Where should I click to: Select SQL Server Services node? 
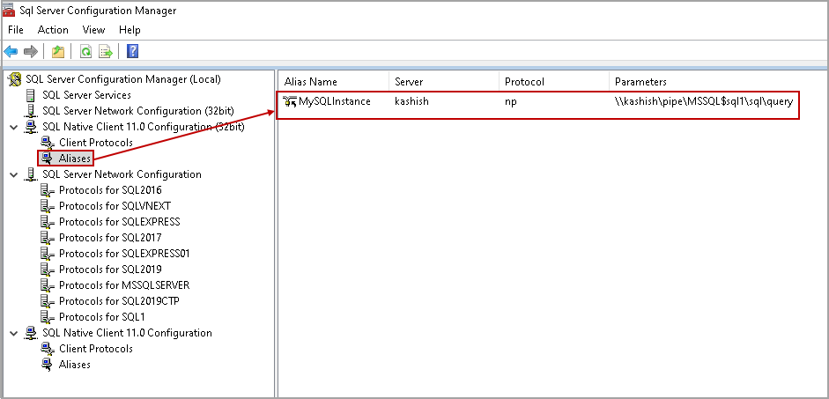[86, 95]
